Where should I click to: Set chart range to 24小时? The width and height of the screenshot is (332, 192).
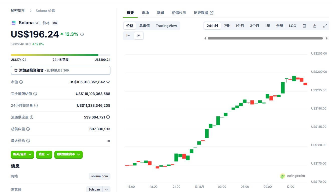click(x=212, y=26)
